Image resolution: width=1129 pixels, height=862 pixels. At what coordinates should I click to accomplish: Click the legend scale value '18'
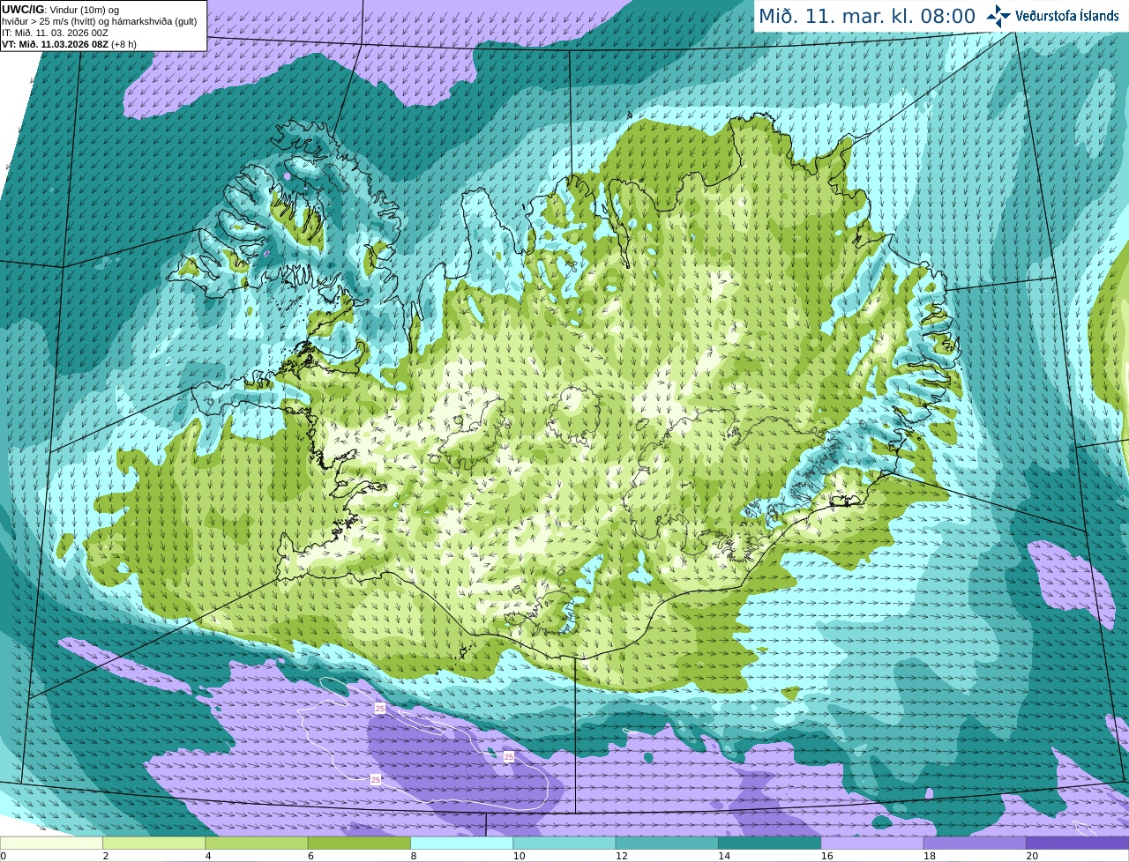coord(929,856)
